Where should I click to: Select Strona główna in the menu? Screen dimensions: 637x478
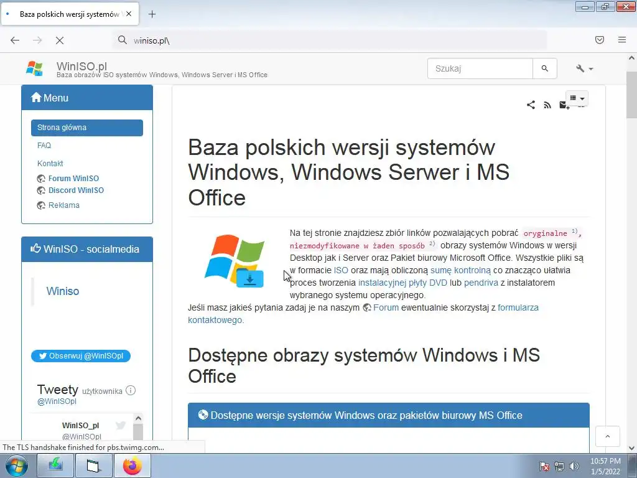pos(87,128)
